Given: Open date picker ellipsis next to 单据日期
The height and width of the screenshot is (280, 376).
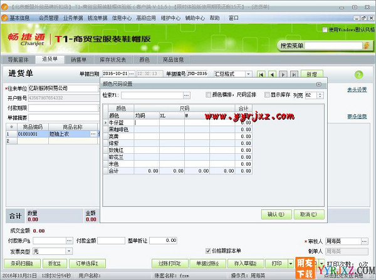Looking at the screenshot, I should tap(132, 74).
